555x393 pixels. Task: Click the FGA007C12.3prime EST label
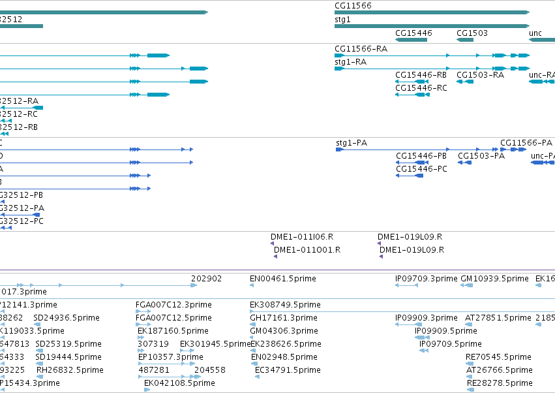point(173,305)
